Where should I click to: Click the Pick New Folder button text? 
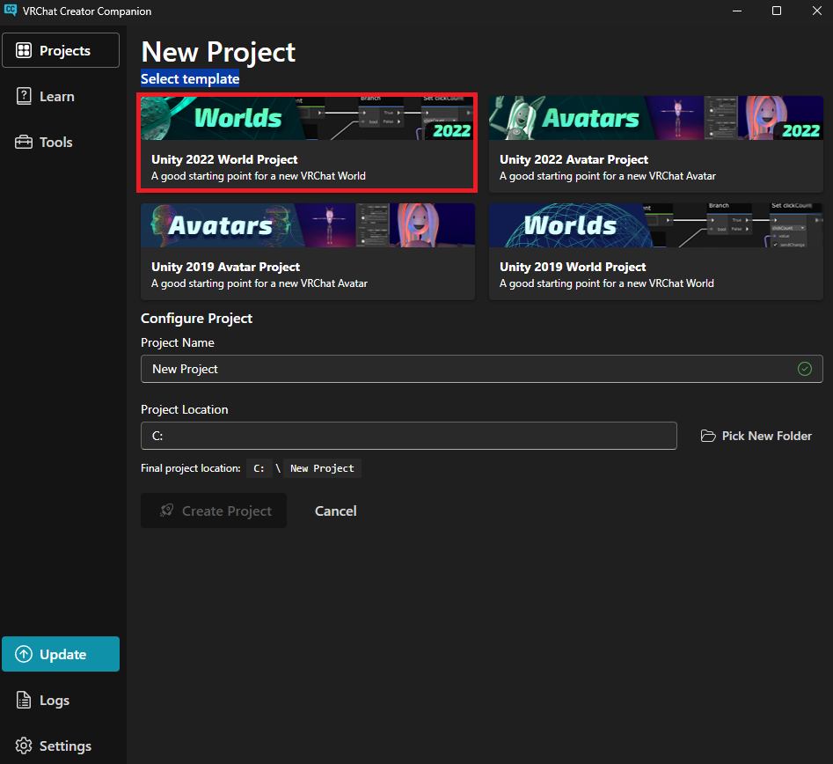pyautogui.click(x=766, y=437)
